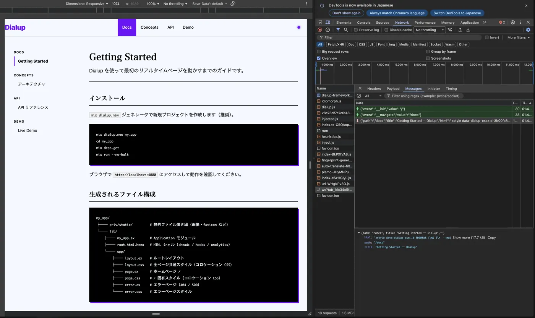Copy the html value
535x318 pixels.
(492, 238)
